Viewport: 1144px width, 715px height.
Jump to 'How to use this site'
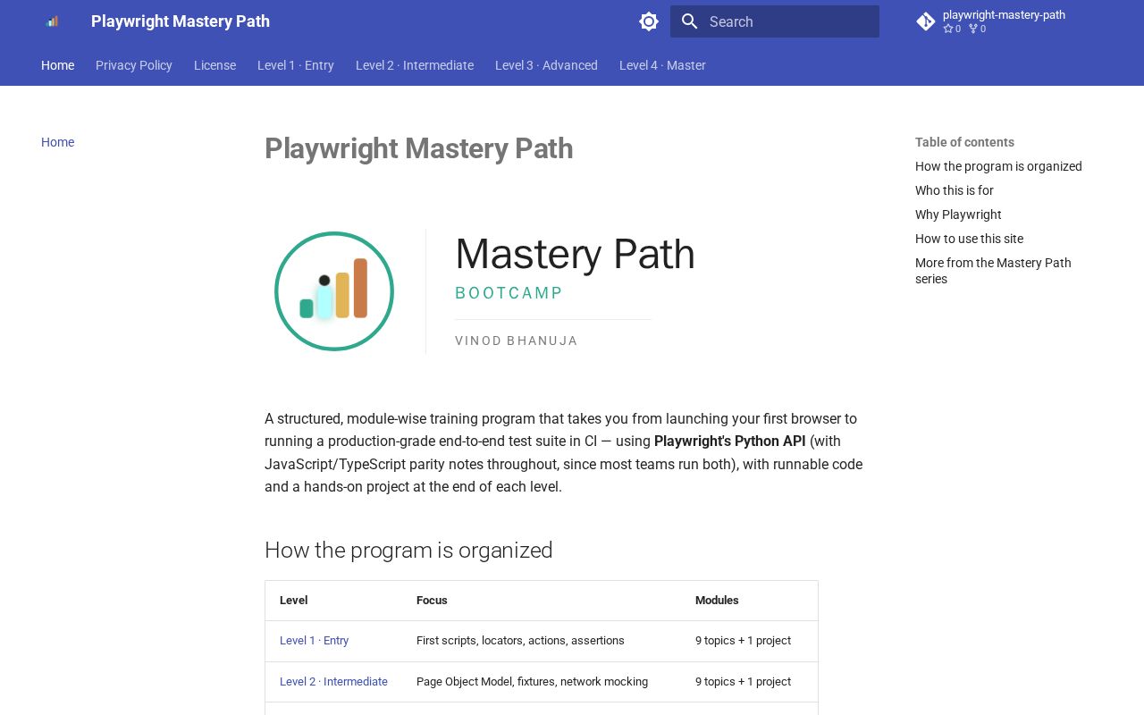coord(969,239)
